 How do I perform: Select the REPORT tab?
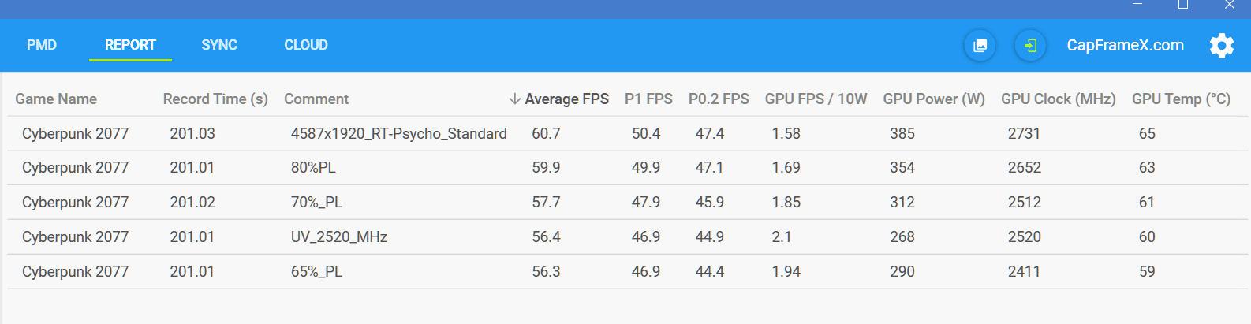point(130,45)
